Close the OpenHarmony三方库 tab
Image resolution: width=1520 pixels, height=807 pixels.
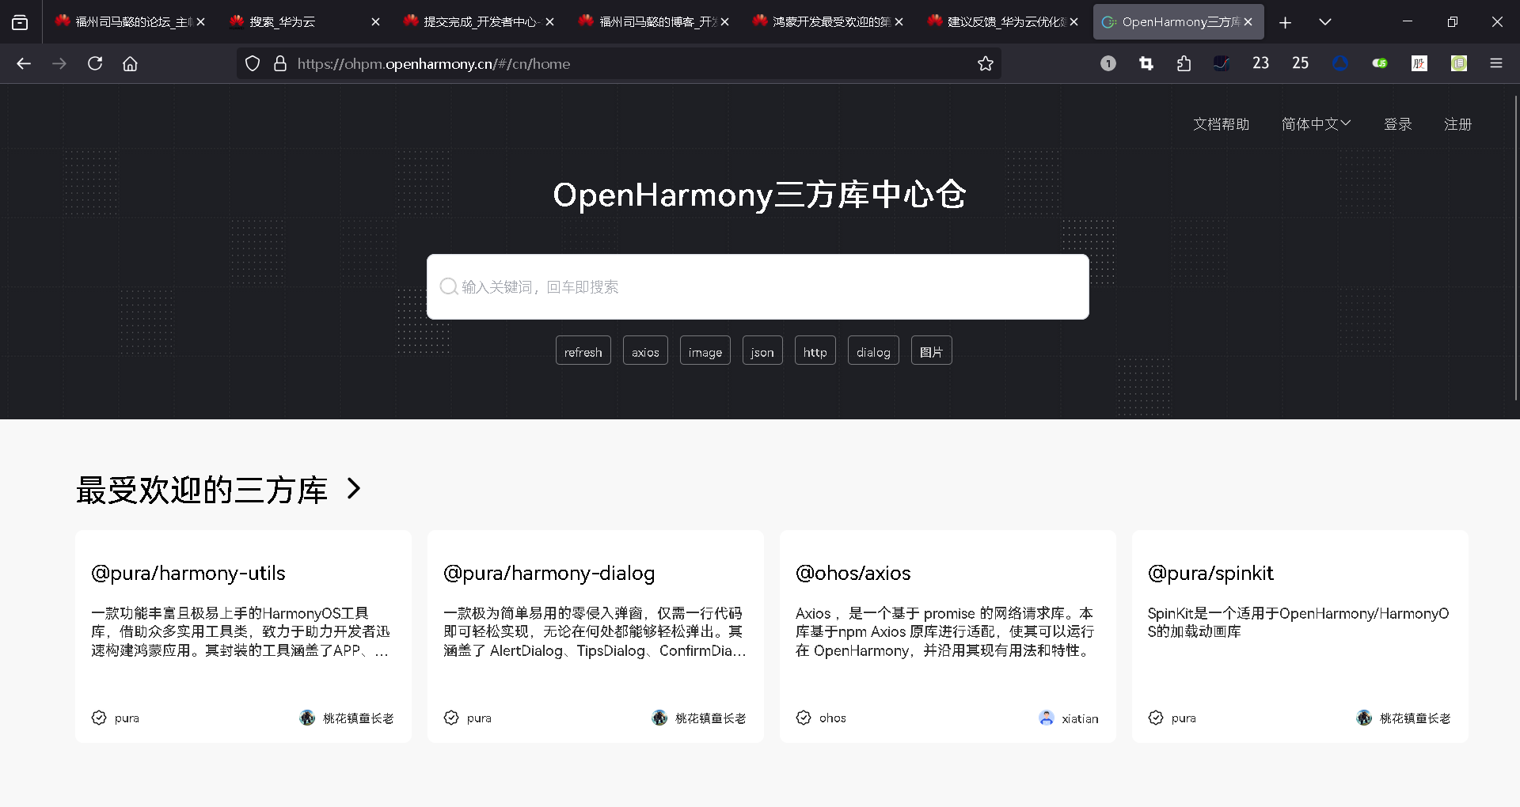[x=1248, y=22]
